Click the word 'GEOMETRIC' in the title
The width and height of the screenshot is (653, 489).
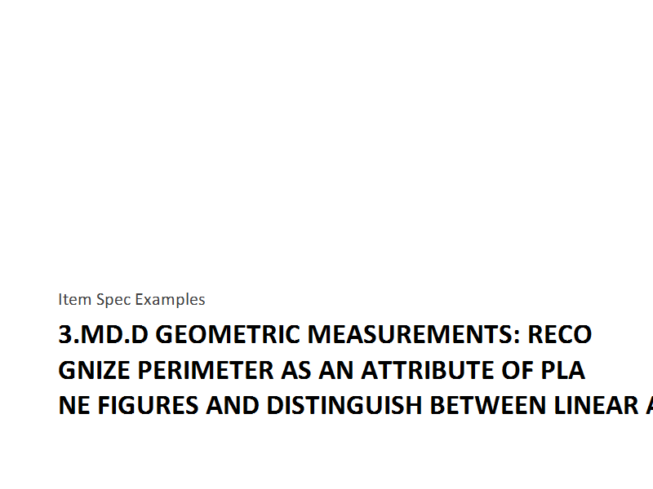(x=228, y=334)
